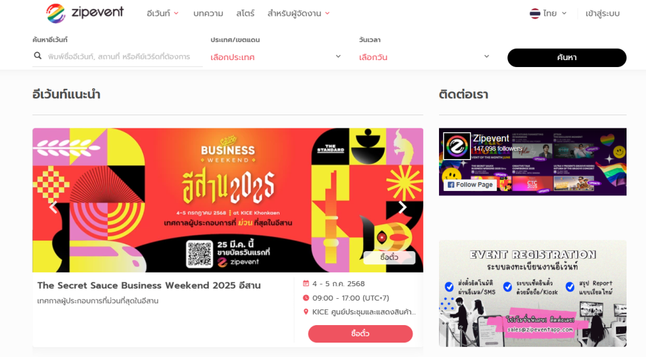
Task: Click the search magnifier icon
Action: [38, 56]
